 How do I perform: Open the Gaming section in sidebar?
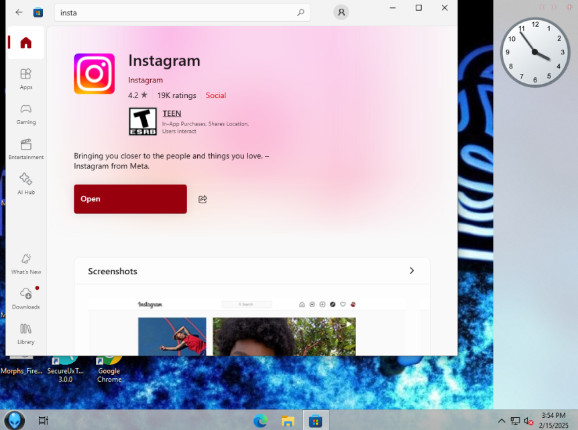[x=25, y=114]
